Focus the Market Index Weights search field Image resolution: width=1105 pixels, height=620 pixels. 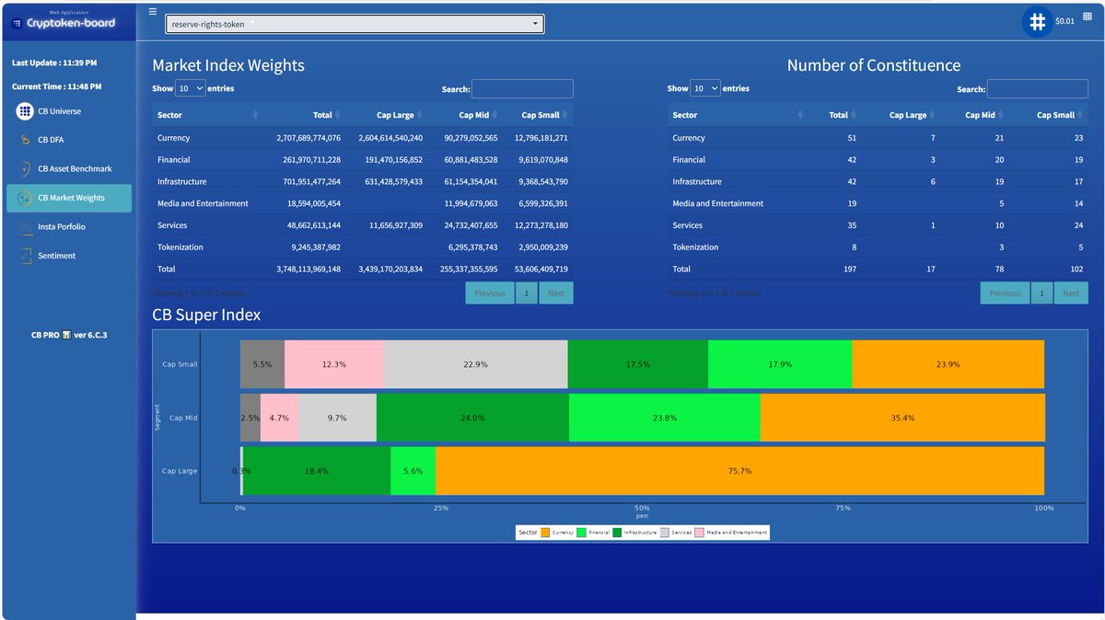[522, 89]
